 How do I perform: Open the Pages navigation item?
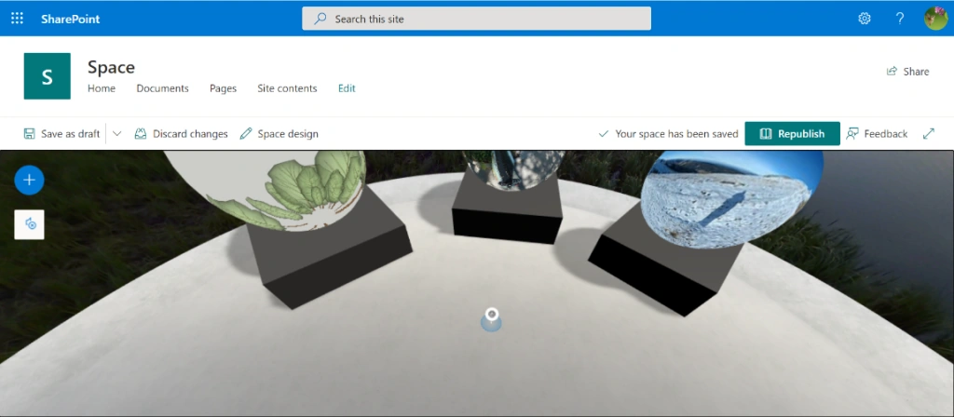click(x=224, y=88)
